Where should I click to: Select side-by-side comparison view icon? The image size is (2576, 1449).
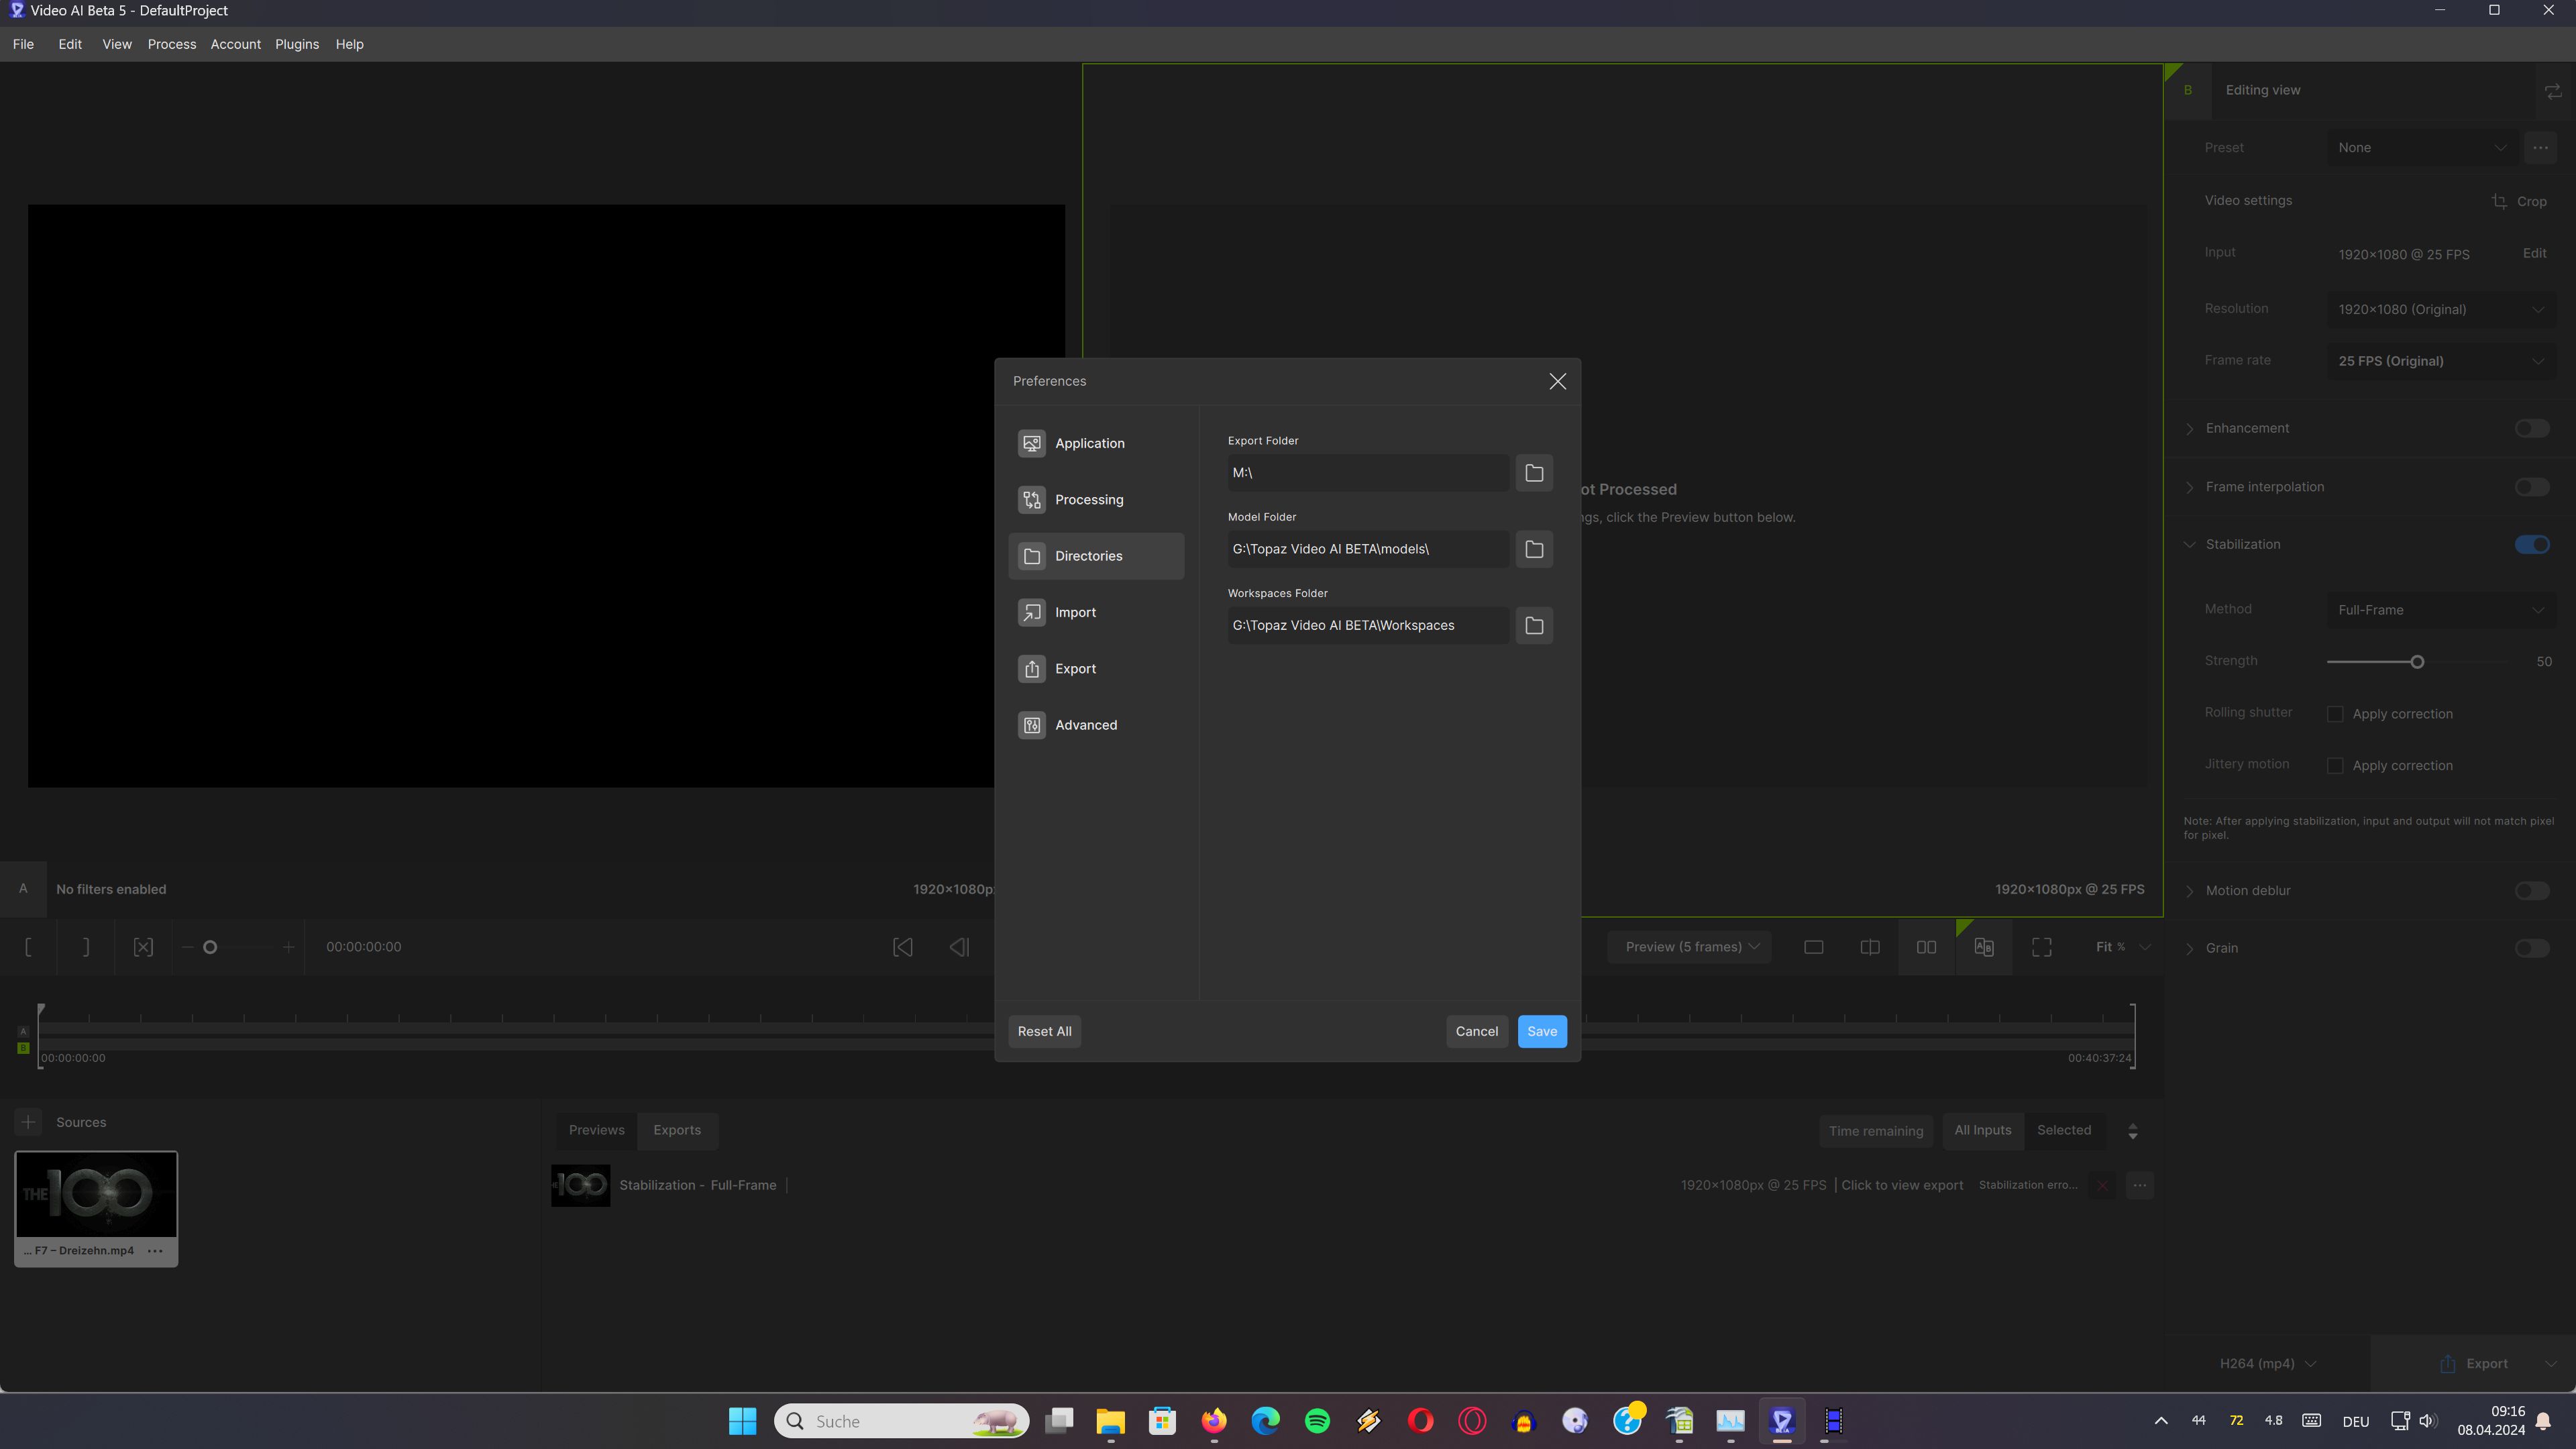[x=1926, y=947]
